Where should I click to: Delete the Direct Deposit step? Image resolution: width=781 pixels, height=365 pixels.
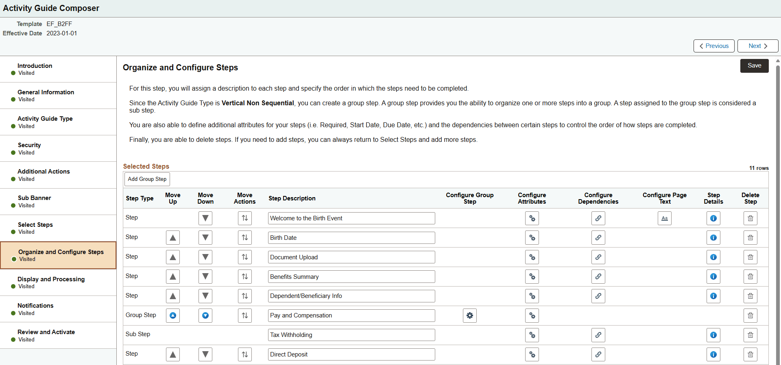[750, 355]
